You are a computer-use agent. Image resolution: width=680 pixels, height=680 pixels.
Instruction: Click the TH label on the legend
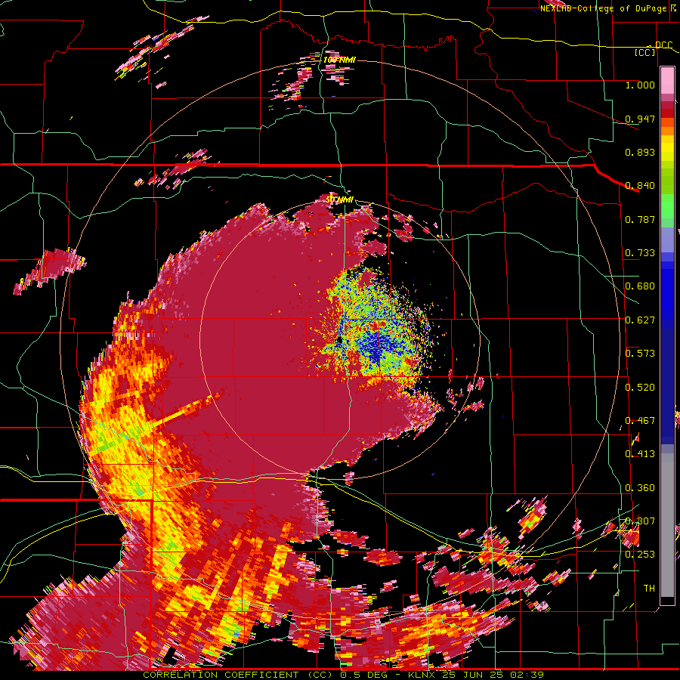(x=649, y=589)
